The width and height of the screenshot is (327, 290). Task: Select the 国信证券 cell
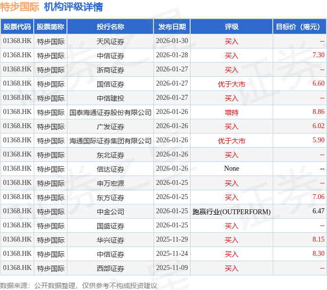[110, 84]
